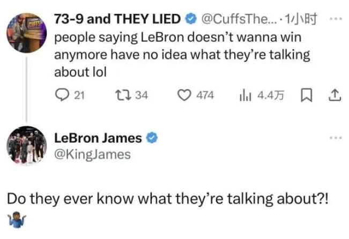This screenshot has height=239, width=349.
Task: Bookmark the CuffsThe tweet
Action: click(x=306, y=95)
